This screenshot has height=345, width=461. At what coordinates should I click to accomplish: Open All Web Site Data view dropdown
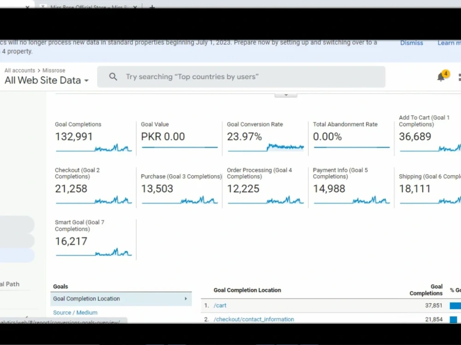tap(47, 80)
